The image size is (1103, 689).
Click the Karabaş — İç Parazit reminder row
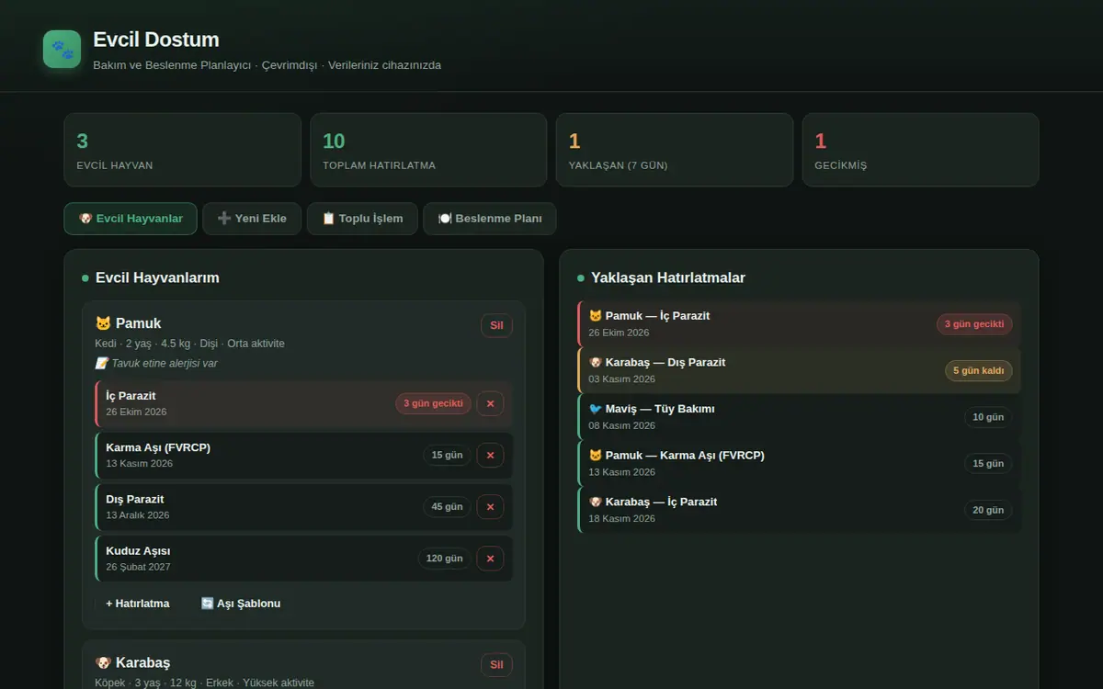(800, 510)
